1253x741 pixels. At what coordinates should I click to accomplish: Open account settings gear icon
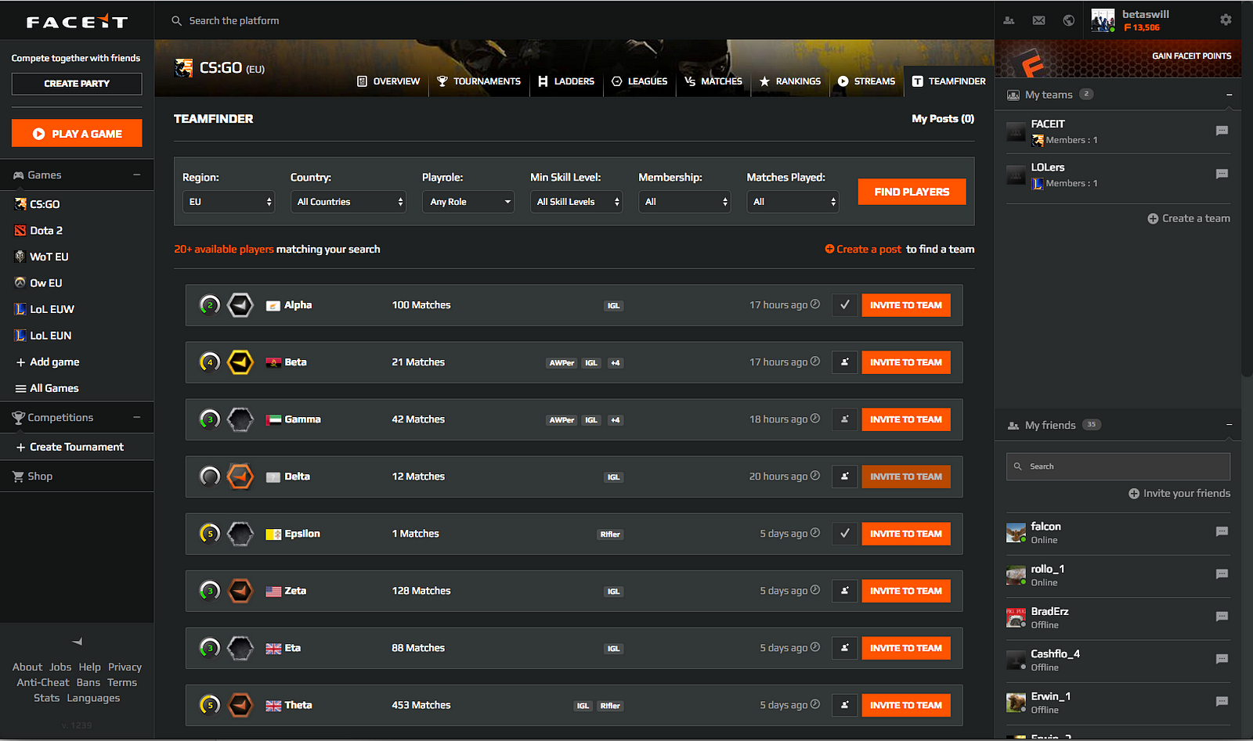click(1226, 20)
